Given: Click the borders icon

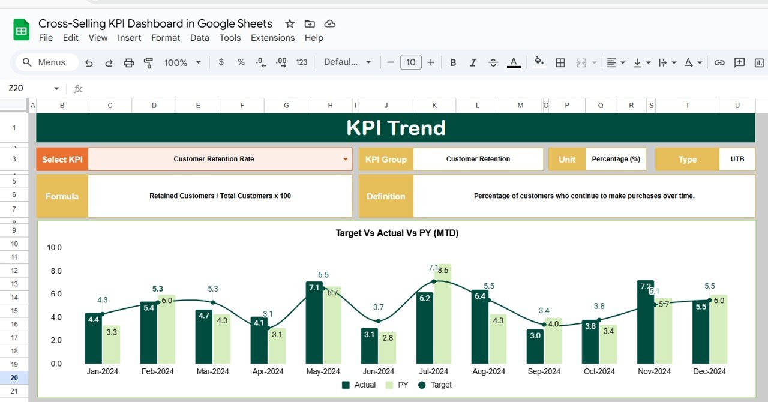Looking at the screenshot, I should click(x=560, y=62).
